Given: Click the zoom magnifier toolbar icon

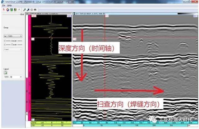Looking at the screenshot, I should (x=25, y=10).
